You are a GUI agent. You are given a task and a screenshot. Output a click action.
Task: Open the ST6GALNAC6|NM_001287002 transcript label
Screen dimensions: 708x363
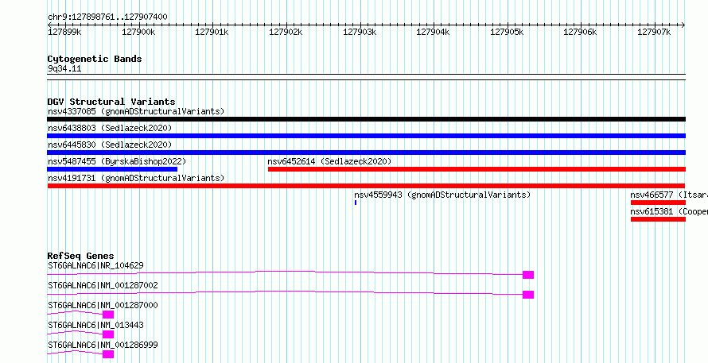(x=103, y=285)
